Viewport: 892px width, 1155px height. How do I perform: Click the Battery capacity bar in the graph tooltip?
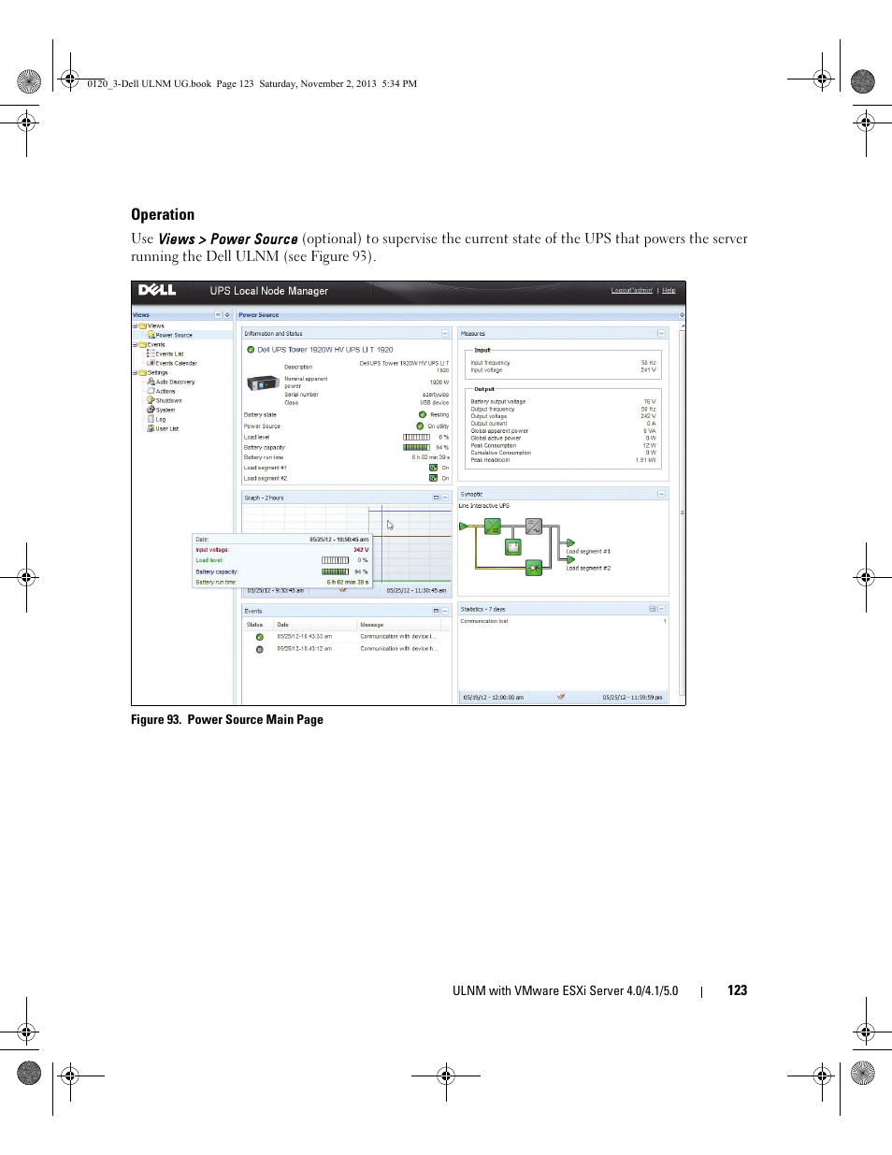pyautogui.click(x=336, y=571)
